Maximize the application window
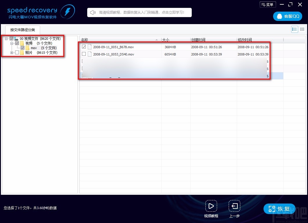Screen dimensions: 308x223 click(290, 4)
